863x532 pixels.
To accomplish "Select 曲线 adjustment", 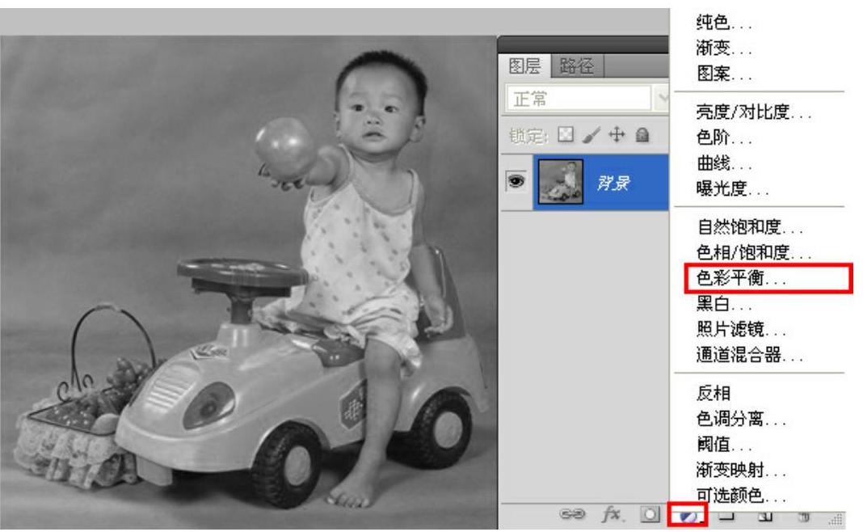I will [x=723, y=163].
